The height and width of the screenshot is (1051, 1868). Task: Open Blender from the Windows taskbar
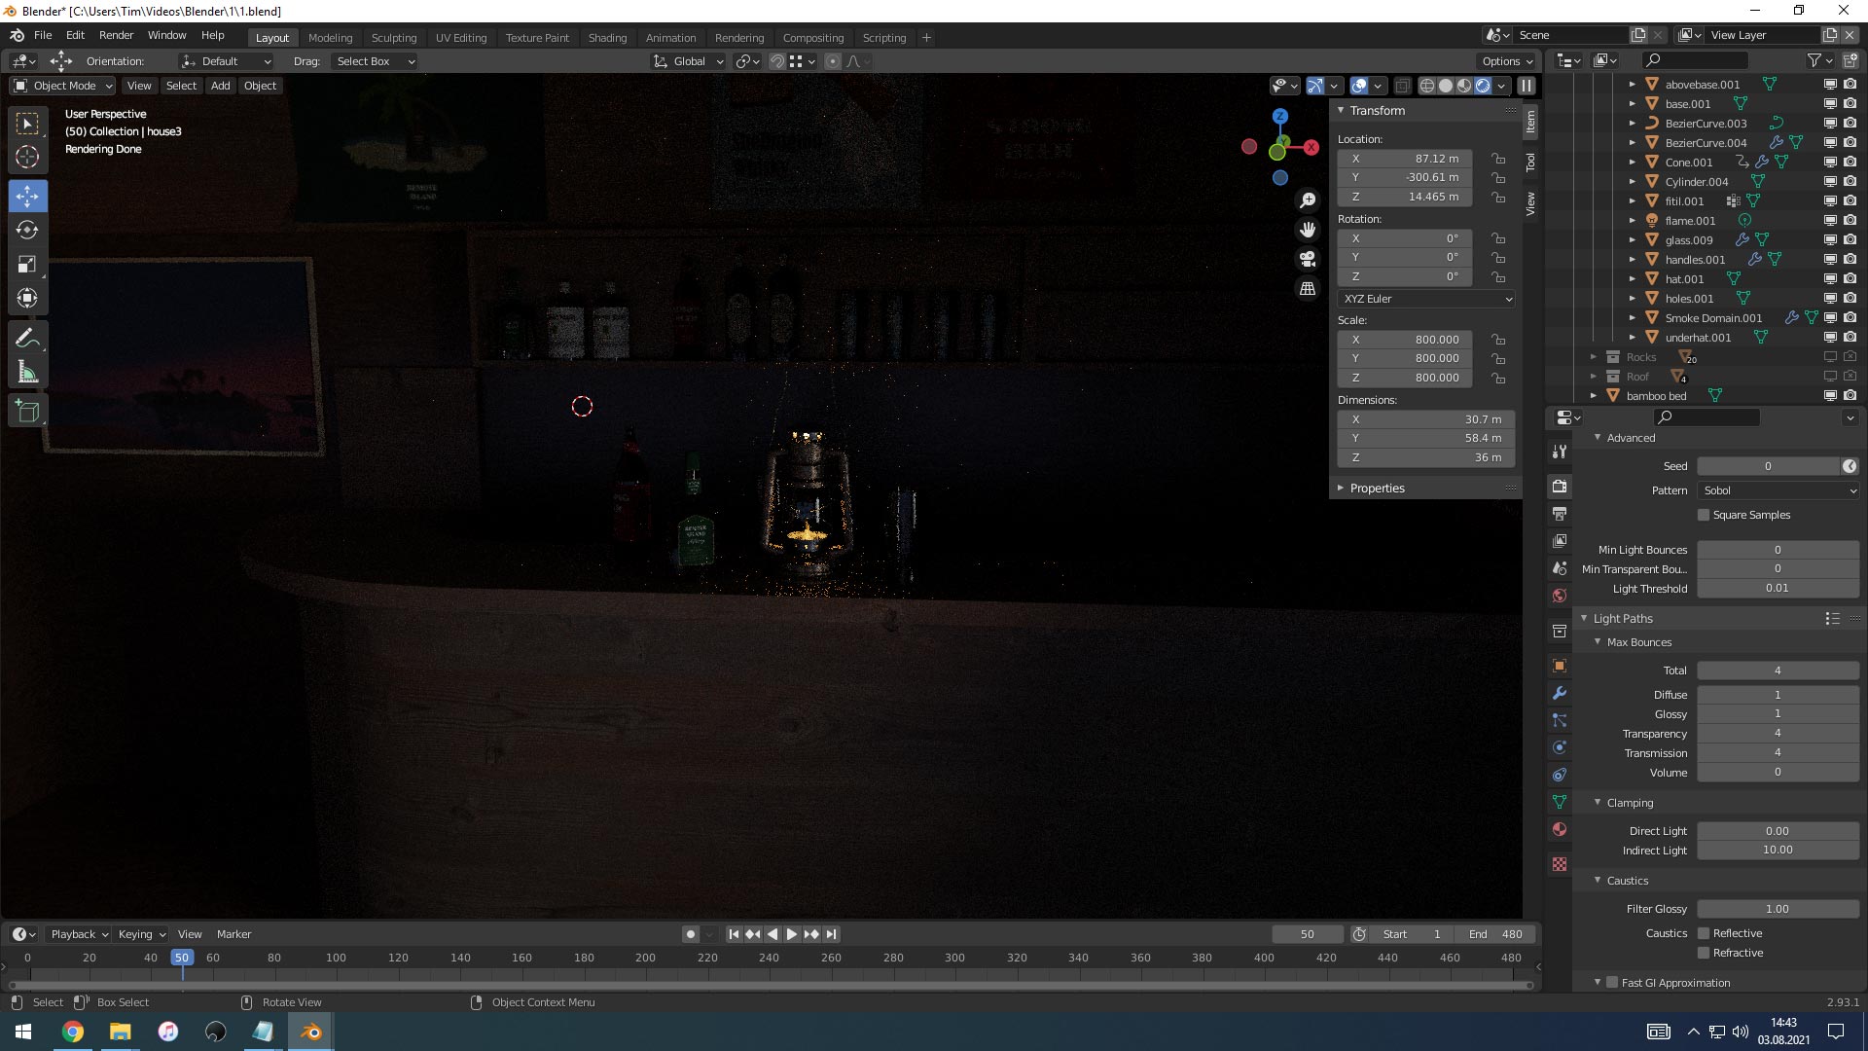point(311,1032)
